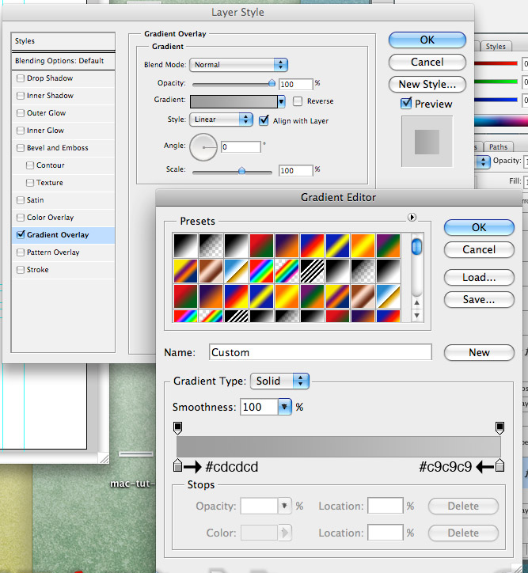Click OK in Gradient Editor
Image resolution: width=528 pixels, height=573 pixels.
[479, 227]
